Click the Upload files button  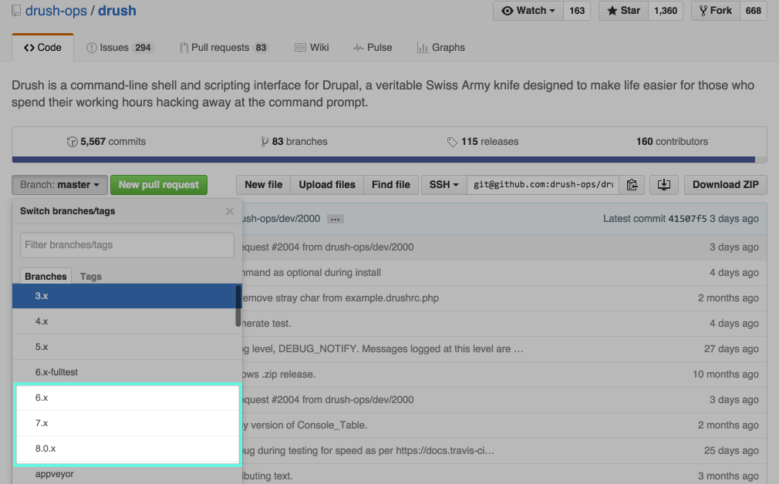tap(327, 185)
